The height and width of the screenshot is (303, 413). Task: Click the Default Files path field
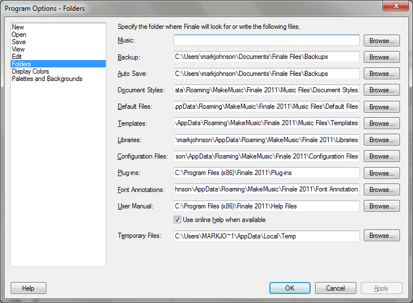(x=266, y=106)
